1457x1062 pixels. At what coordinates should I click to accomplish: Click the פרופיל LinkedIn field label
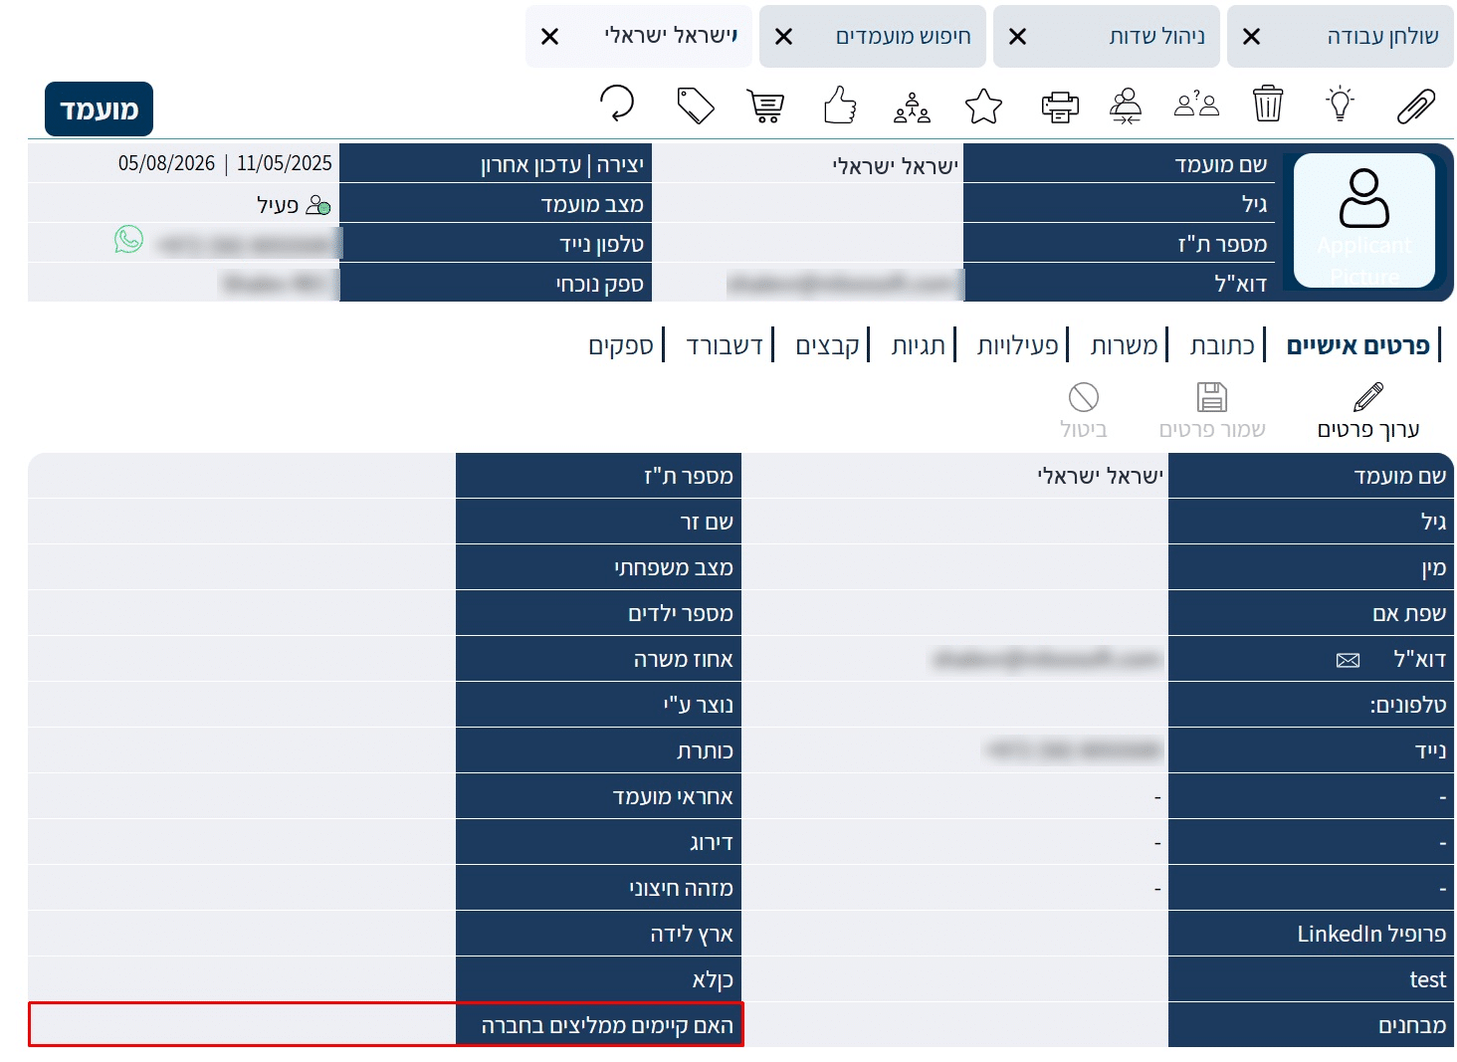(1371, 934)
